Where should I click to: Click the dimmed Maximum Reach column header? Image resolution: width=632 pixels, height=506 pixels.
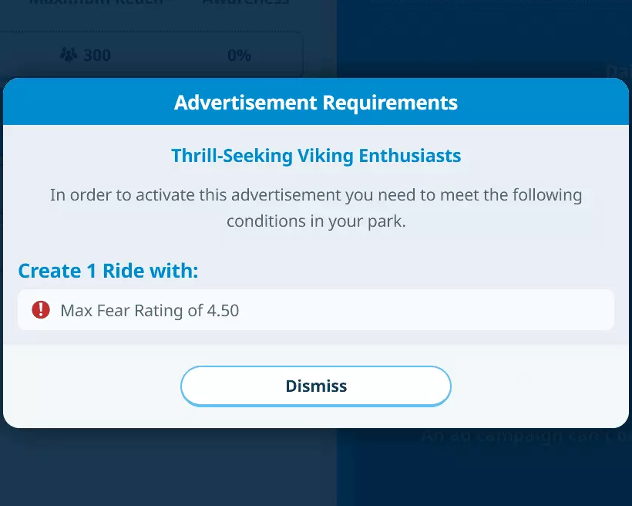point(96,3)
